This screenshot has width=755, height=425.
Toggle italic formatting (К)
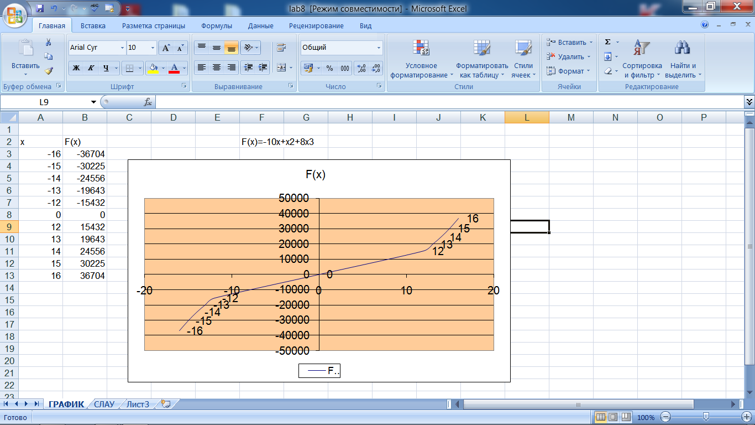click(91, 68)
